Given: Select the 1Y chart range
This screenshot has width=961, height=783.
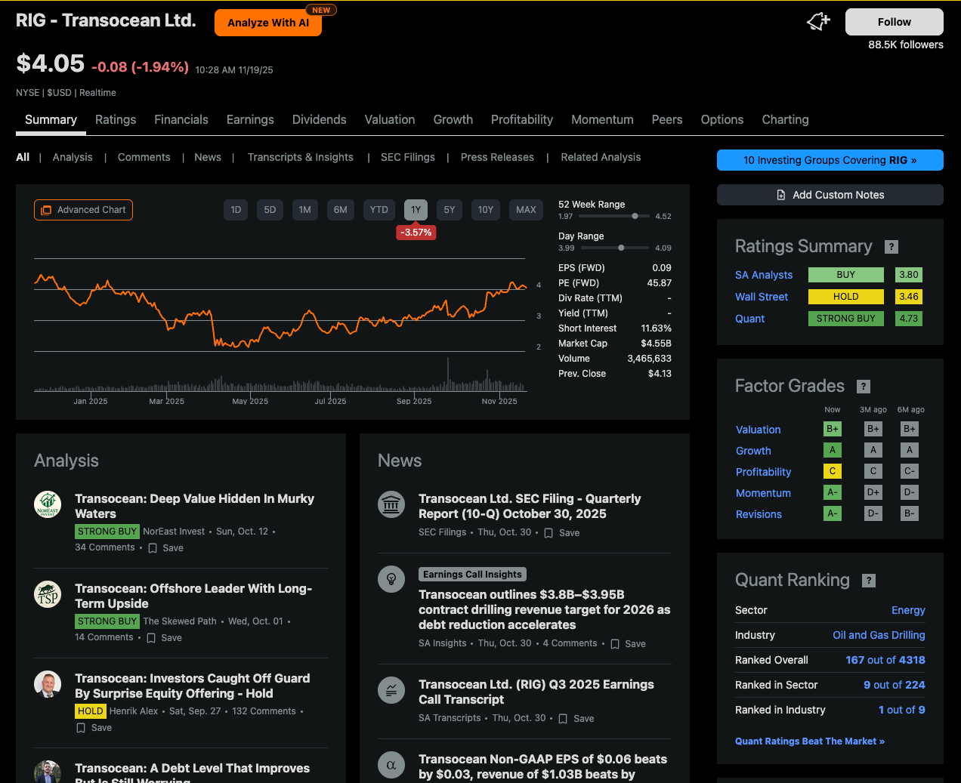Looking at the screenshot, I should coord(416,210).
